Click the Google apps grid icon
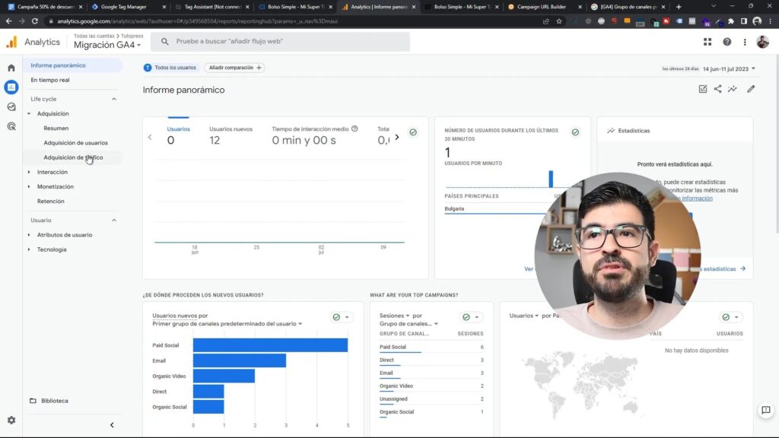 coord(707,43)
